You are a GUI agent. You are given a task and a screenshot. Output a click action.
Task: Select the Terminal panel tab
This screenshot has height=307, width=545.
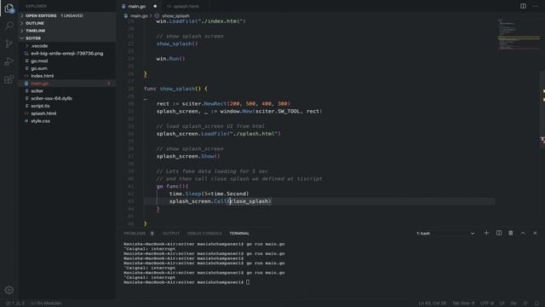[x=239, y=233]
